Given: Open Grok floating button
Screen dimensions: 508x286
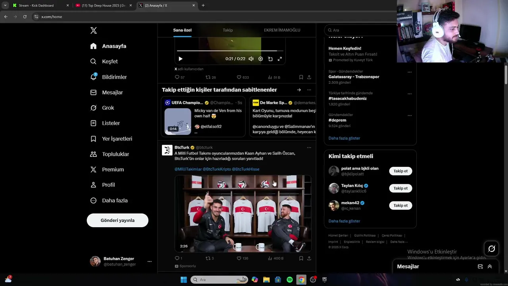Looking at the screenshot, I should (x=491, y=249).
